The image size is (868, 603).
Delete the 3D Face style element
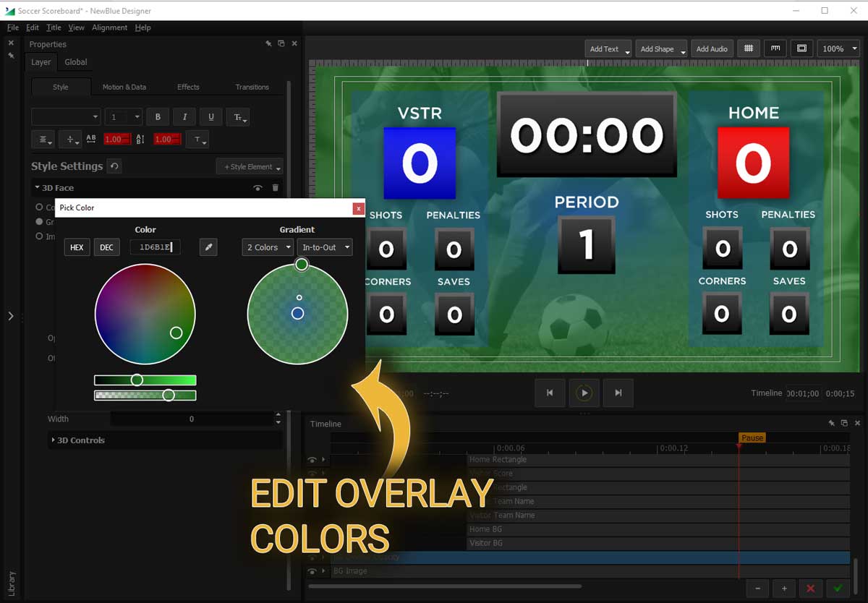[276, 188]
